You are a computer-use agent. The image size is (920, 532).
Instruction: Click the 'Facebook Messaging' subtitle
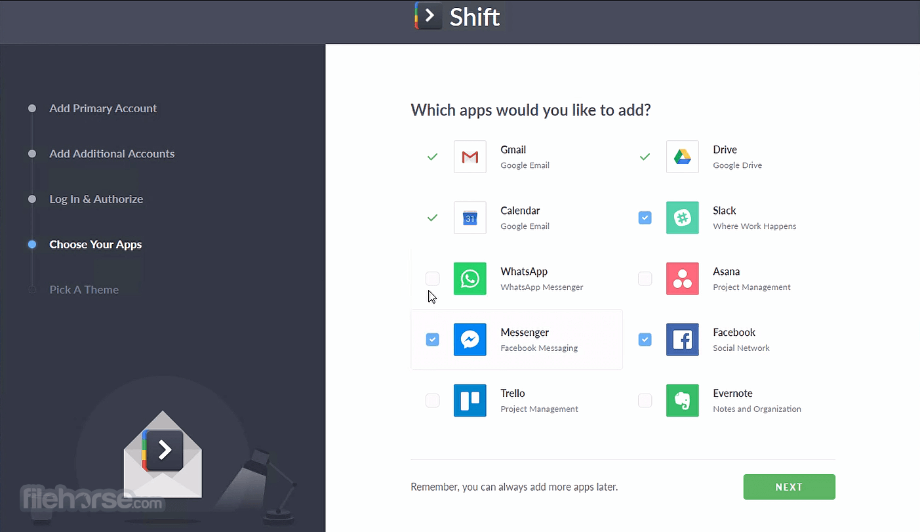pyautogui.click(x=539, y=348)
